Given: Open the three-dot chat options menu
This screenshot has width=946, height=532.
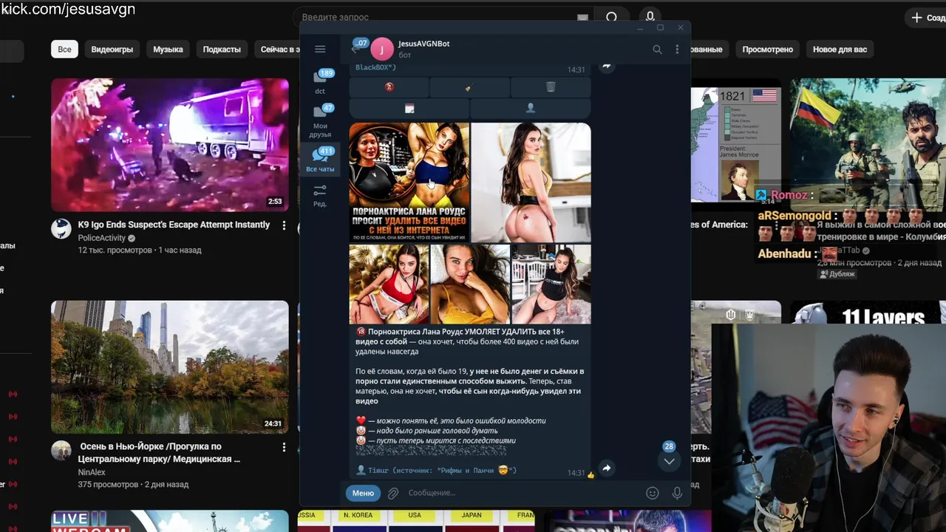Looking at the screenshot, I should pyautogui.click(x=677, y=50).
